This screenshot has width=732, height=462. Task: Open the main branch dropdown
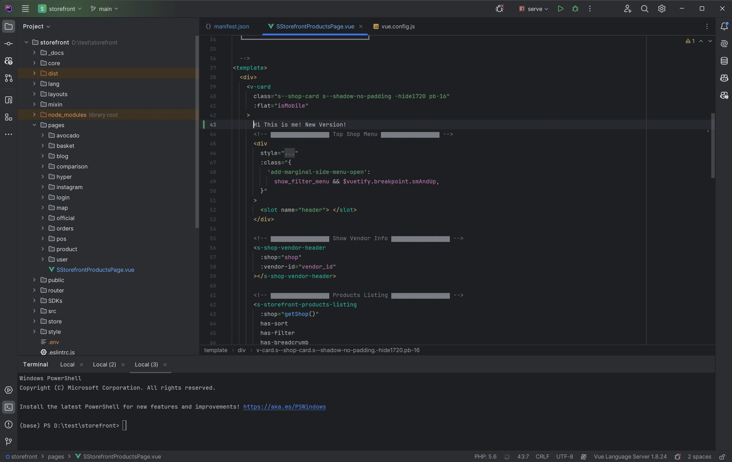tap(104, 9)
